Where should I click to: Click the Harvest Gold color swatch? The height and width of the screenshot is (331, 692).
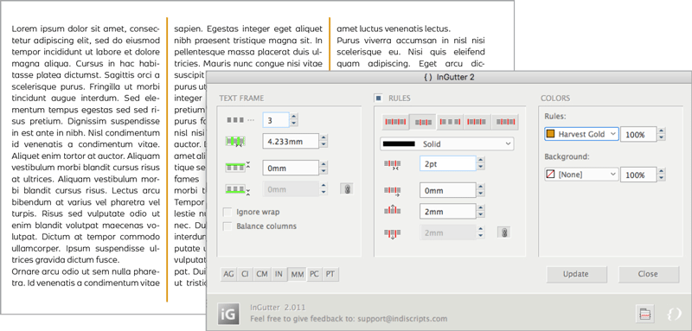click(x=551, y=134)
